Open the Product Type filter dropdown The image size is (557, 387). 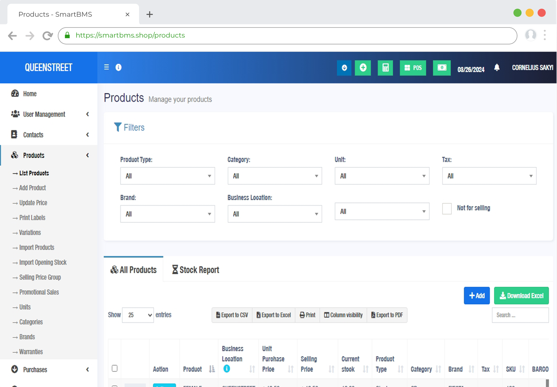tap(167, 176)
